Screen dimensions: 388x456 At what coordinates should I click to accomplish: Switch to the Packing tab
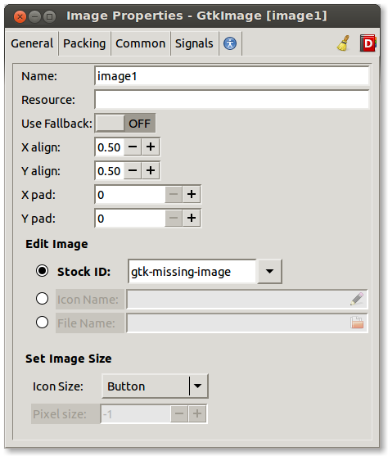click(x=84, y=43)
